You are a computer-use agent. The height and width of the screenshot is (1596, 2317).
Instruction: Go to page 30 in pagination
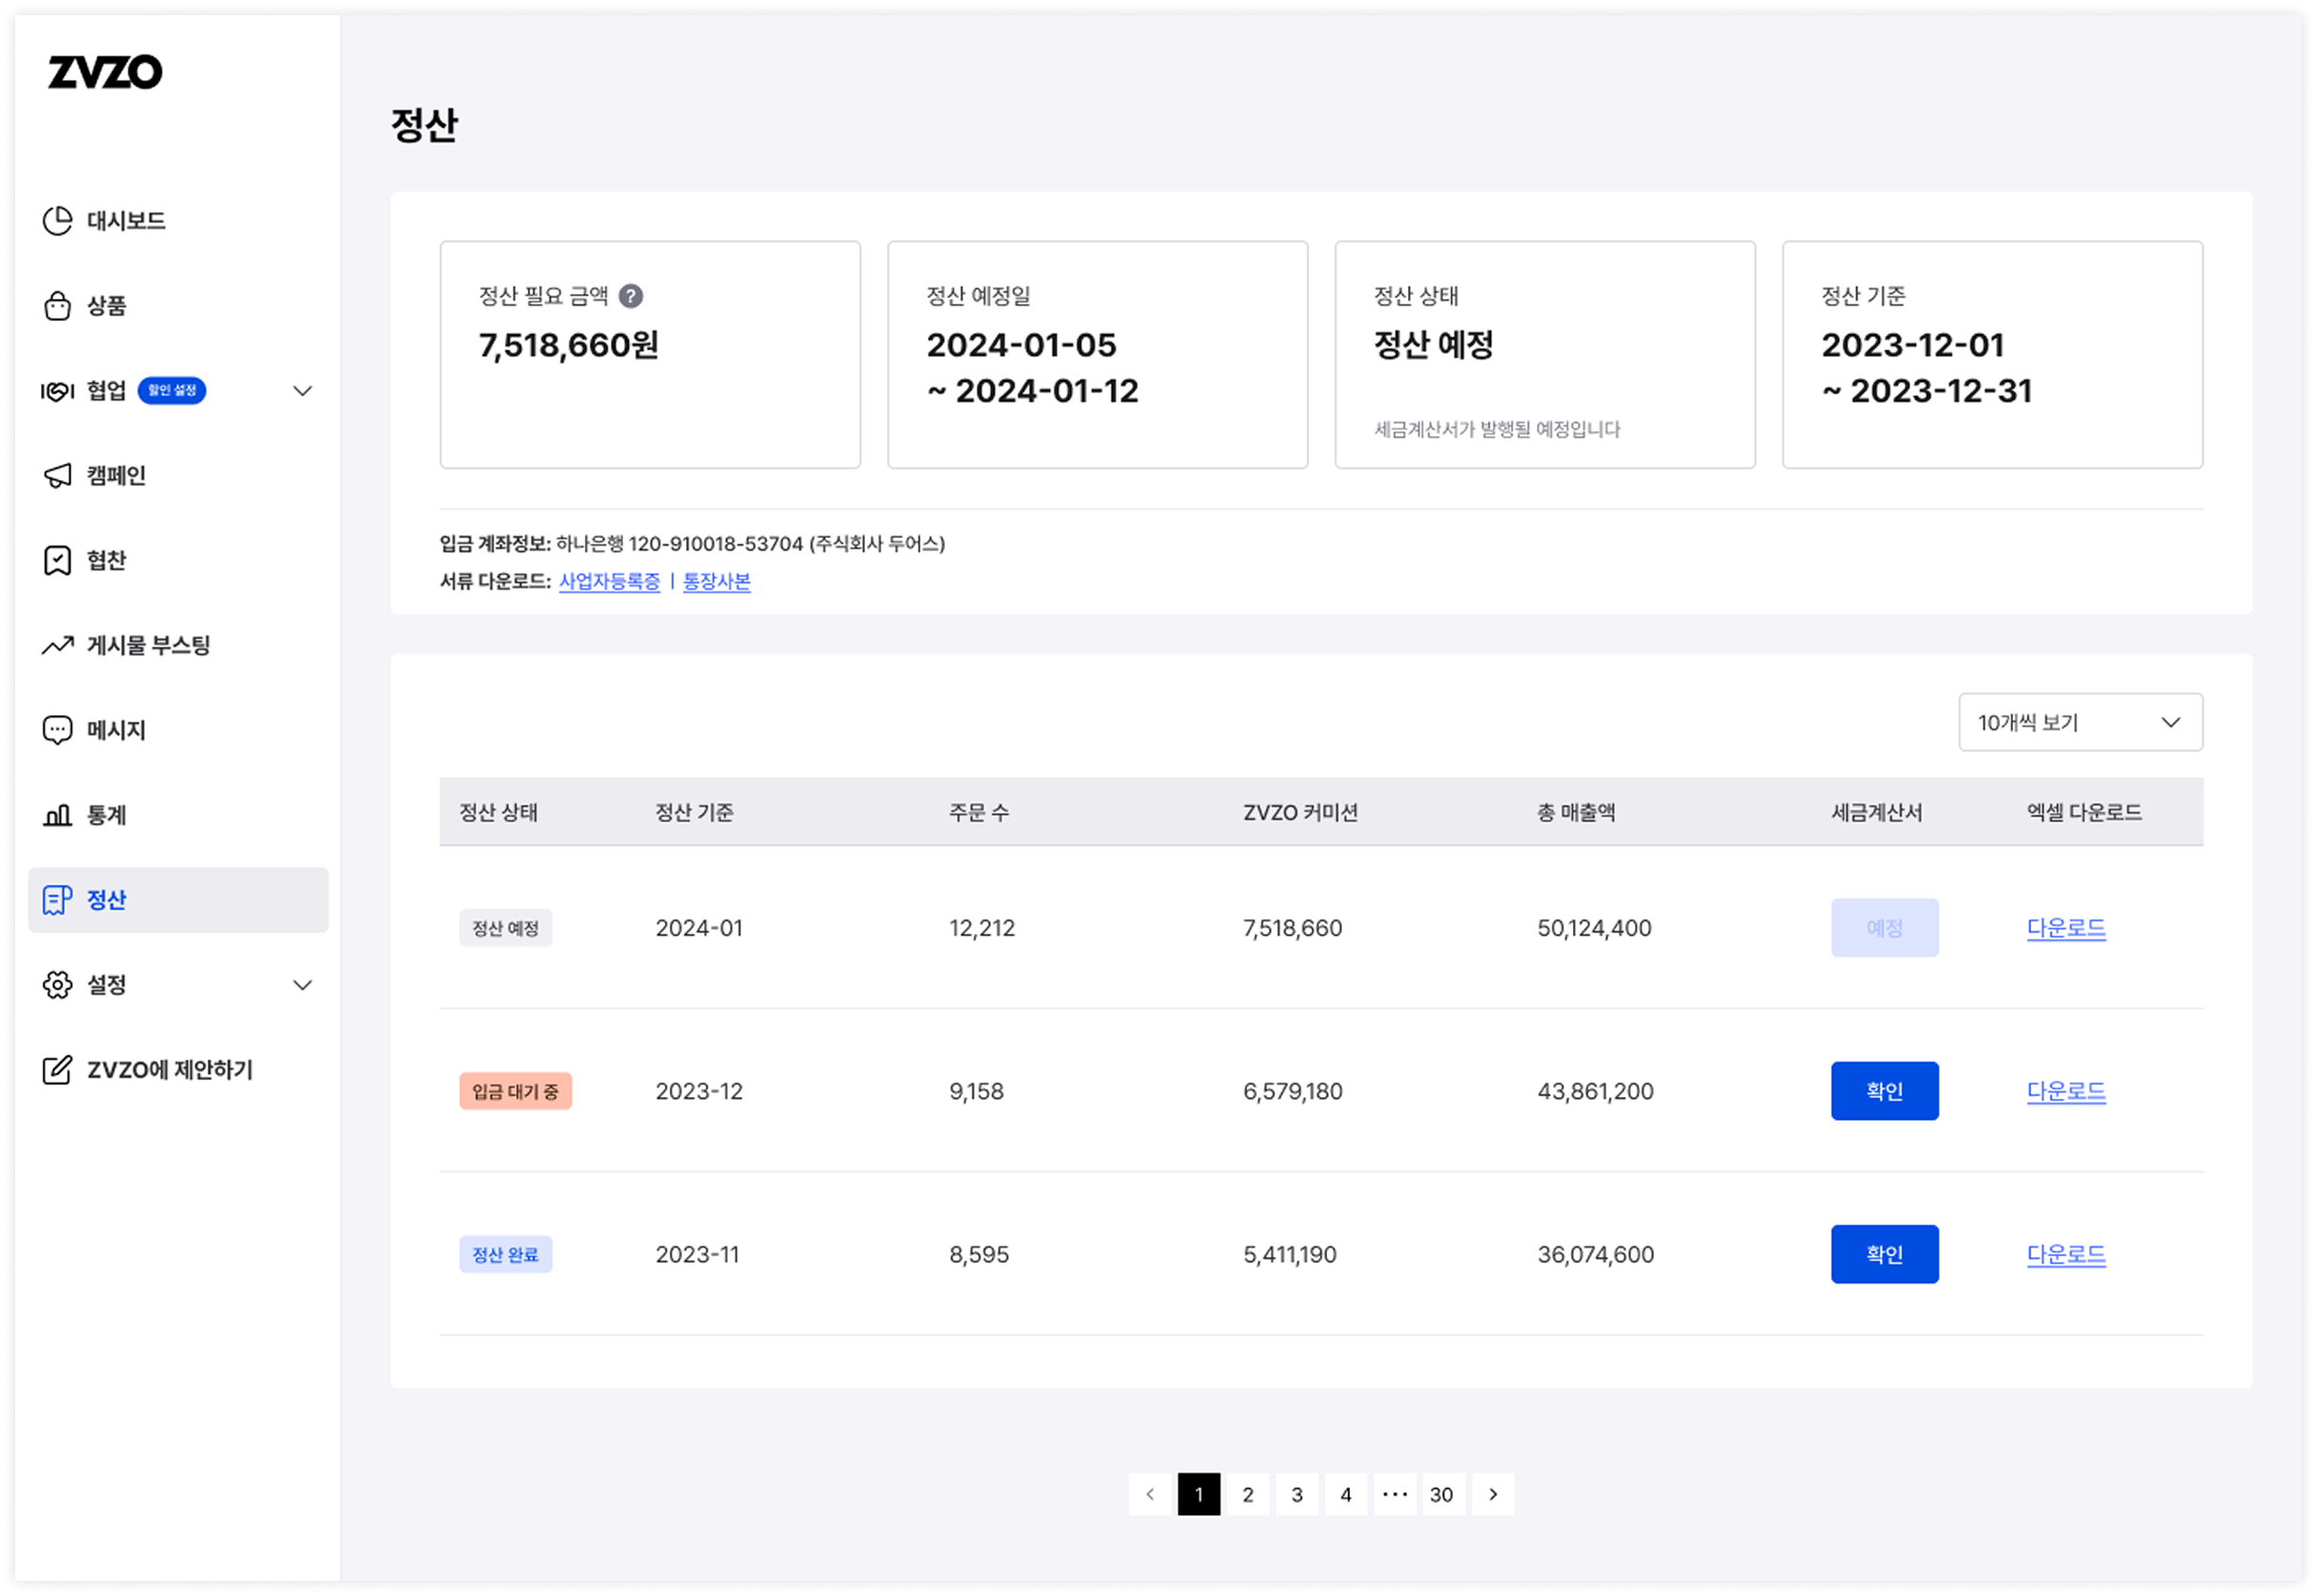tap(1441, 1494)
